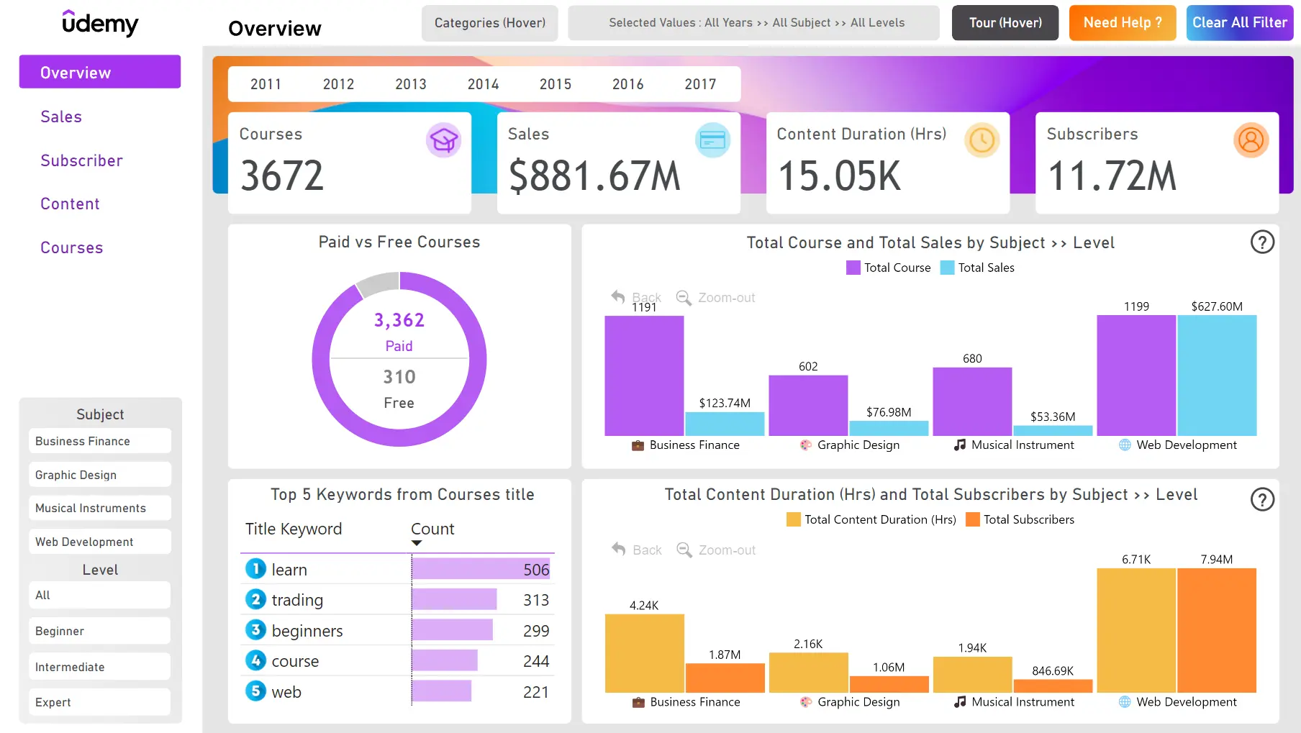This screenshot has width=1301, height=733.
Task: Select the 2014 year tab
Action: [x=483, y=83]
